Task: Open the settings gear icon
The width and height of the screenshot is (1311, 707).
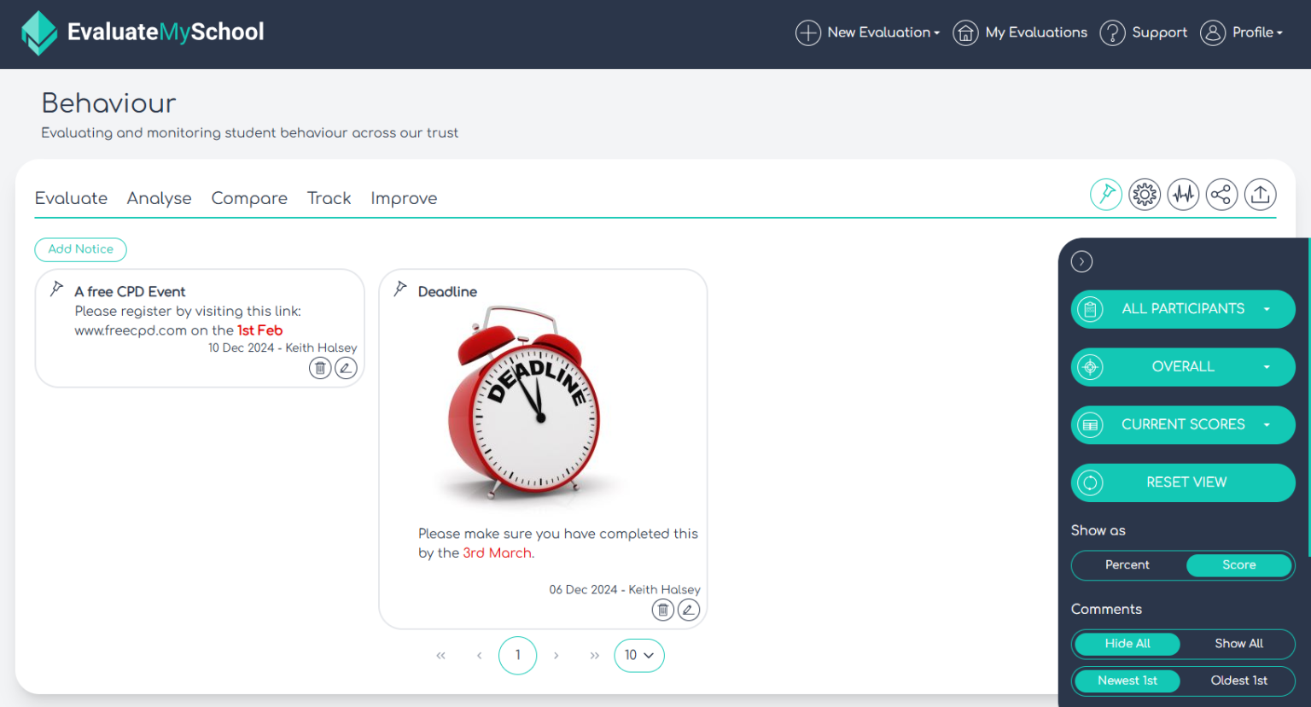Action: pyautogui.click(x=1145, y=194)
